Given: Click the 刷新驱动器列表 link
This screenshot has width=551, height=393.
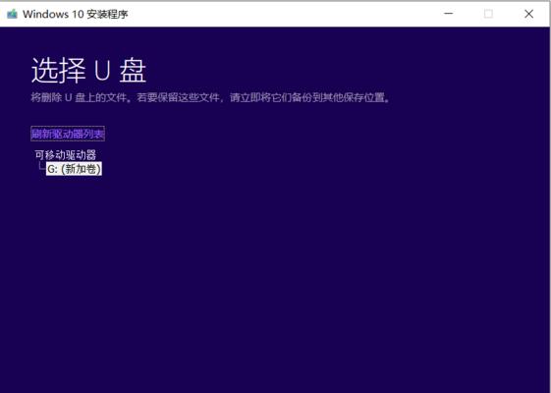Looking at the screenshot, I should (68, 134).
